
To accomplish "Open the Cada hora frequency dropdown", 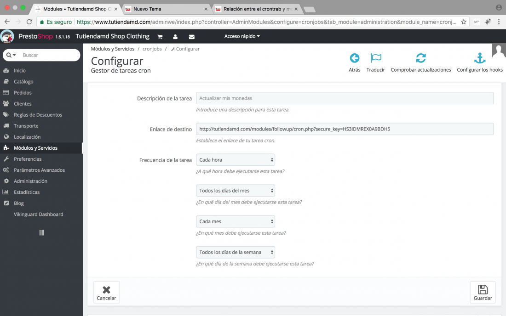I will [235, 160].
